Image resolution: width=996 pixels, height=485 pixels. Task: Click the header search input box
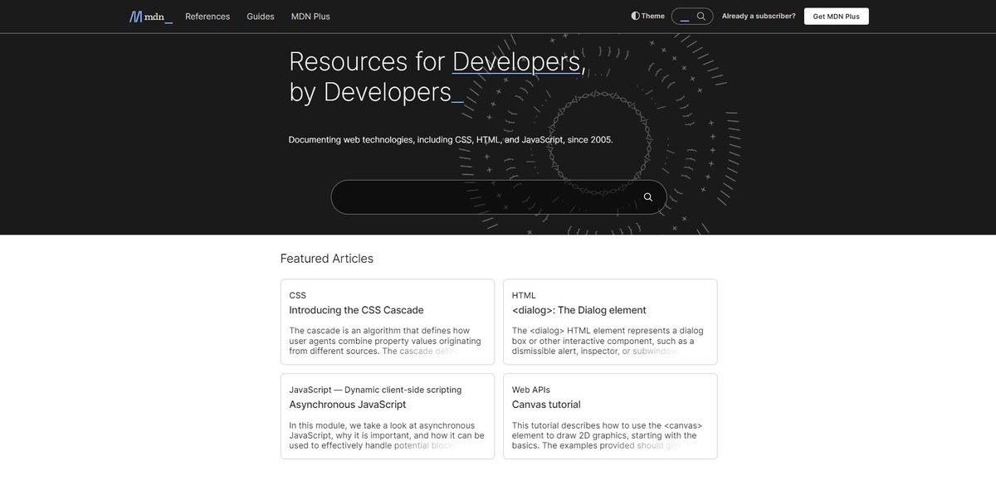coord(685,15)
